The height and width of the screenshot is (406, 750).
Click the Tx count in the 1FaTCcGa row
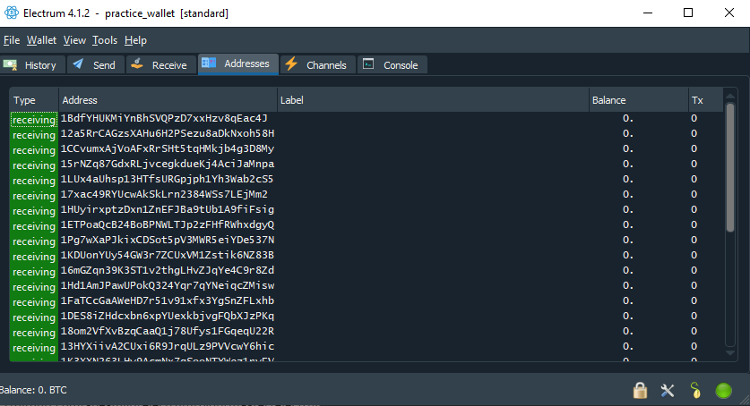coord(694,301)
